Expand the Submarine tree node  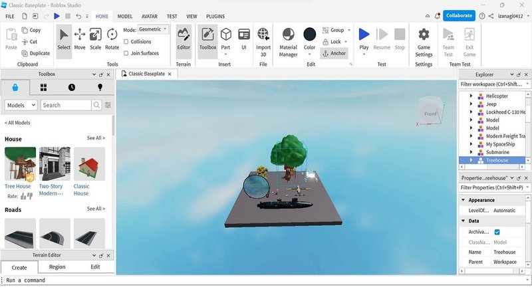click(471, 152)
